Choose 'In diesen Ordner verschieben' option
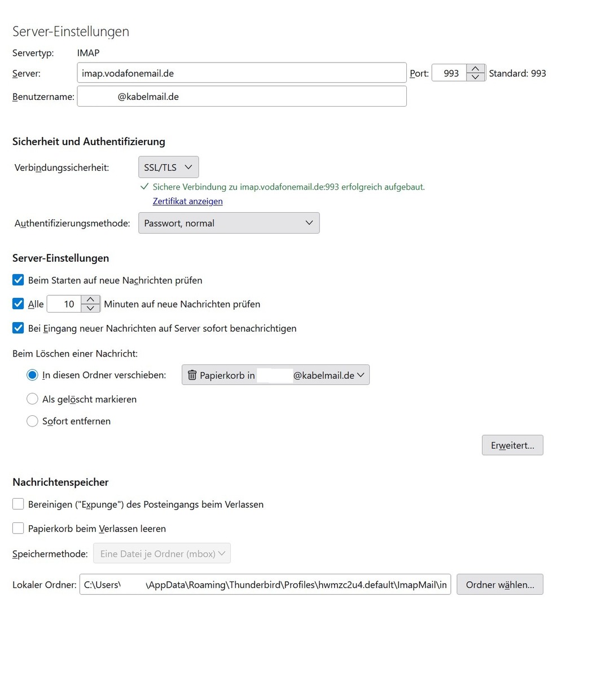 coord(32,375)
